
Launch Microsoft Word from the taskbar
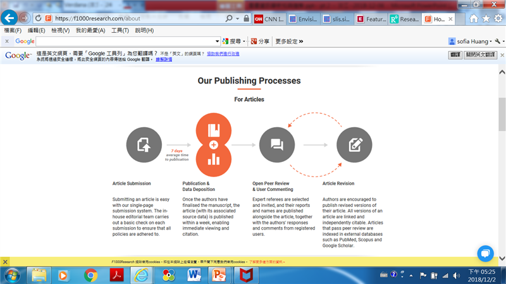193,275
